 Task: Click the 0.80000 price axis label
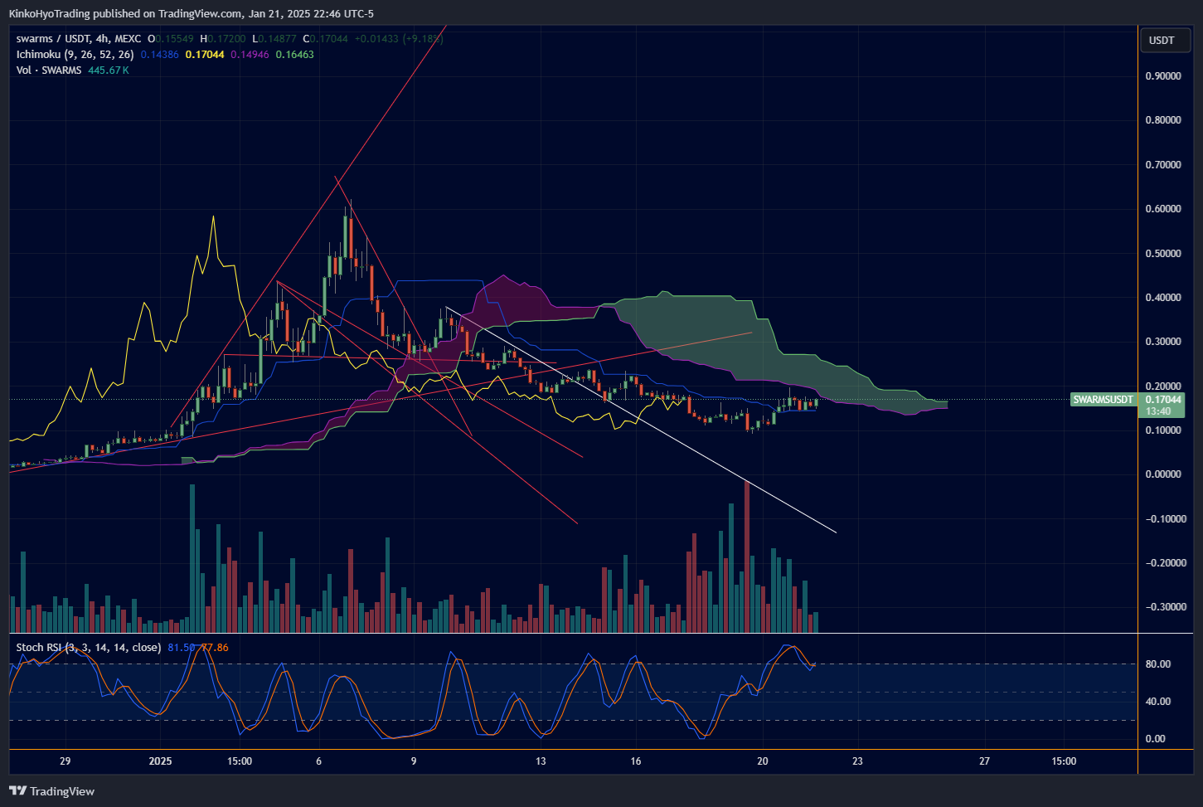click(1163, 120)
